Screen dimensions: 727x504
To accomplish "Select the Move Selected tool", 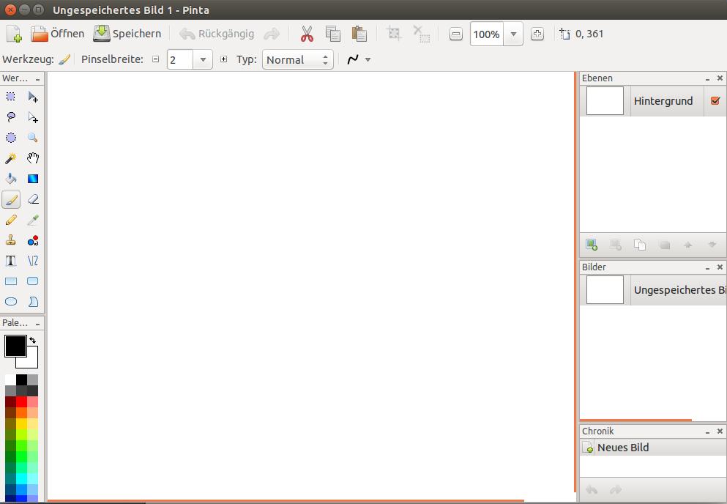I will [x=32, y=97].
